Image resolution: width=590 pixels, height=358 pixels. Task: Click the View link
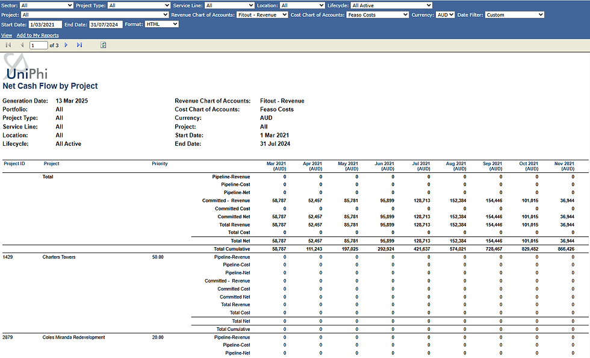click(x=7, y=36)
